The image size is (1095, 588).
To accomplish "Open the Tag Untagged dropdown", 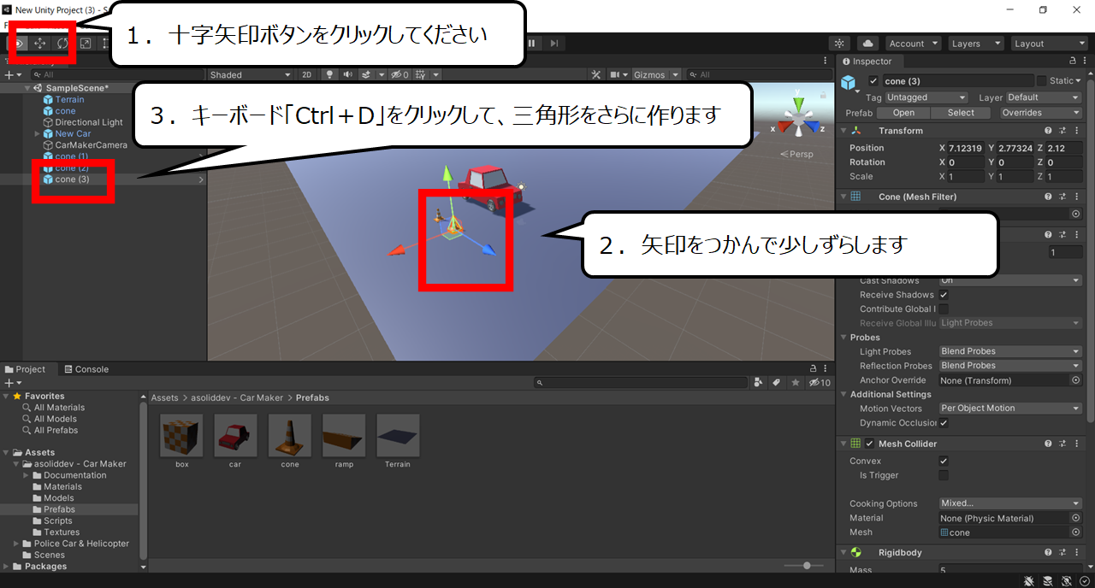I will (x=926, y=97).
